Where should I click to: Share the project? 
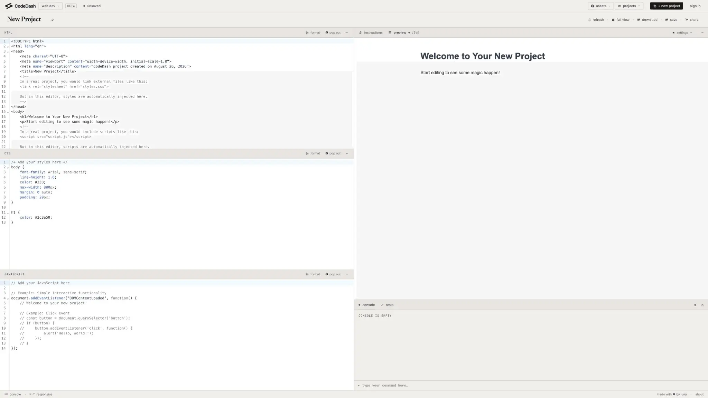point(692,20)
